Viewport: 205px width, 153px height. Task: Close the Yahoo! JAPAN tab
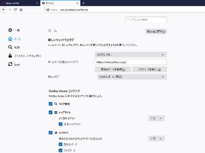tap(37, 3)
